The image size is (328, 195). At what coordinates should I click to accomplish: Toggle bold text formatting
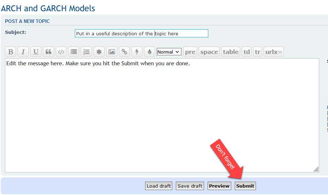point(11,52)
